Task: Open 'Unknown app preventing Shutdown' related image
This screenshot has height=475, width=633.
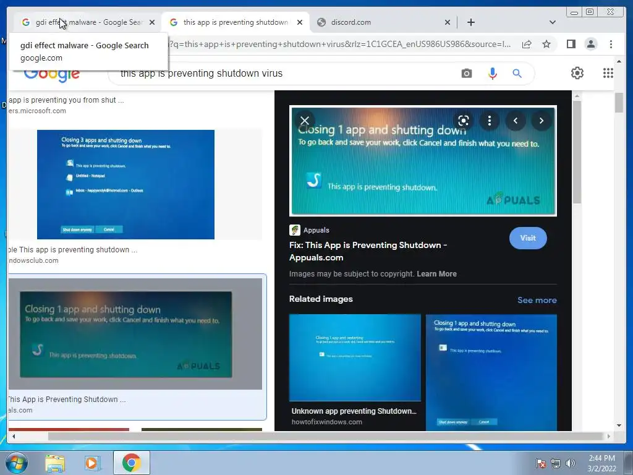Action: tap(355, 358)
